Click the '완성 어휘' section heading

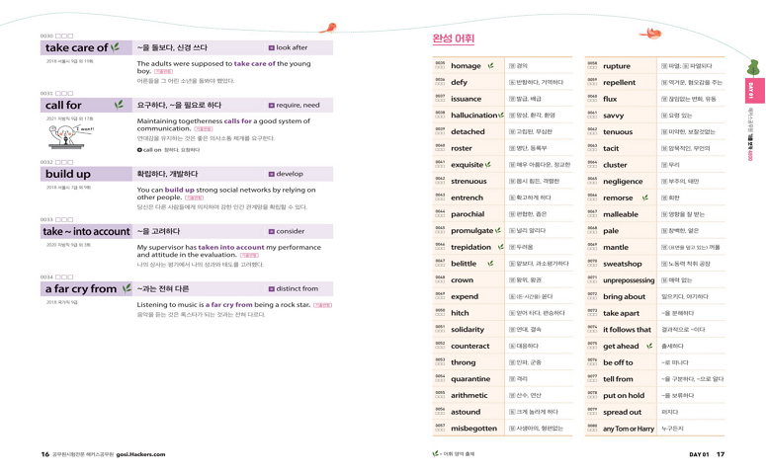pyautogui.click(x=454, y=39)
